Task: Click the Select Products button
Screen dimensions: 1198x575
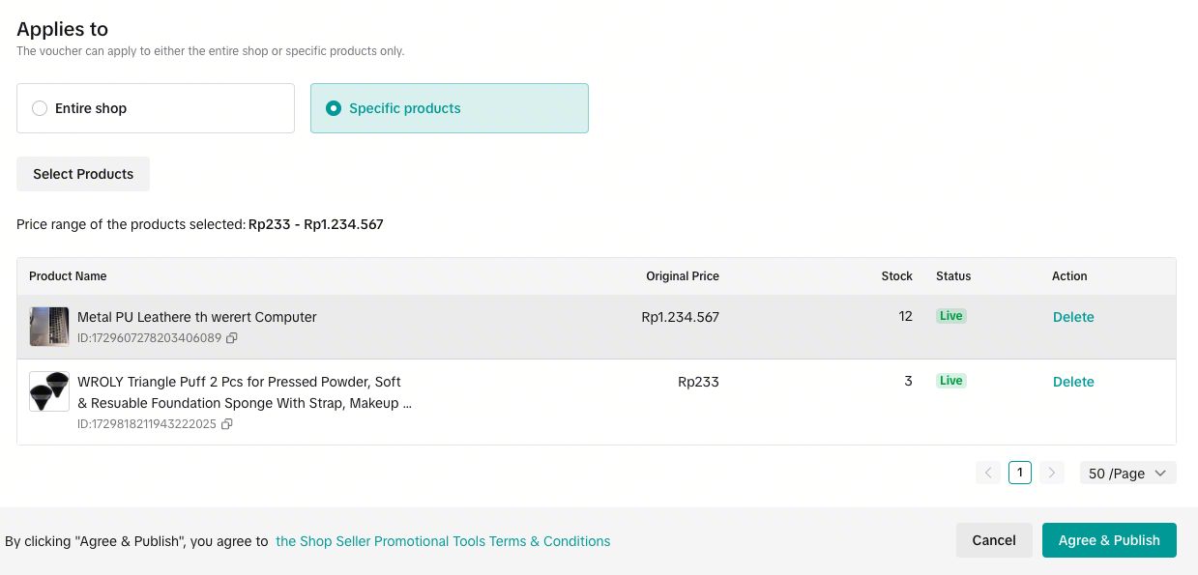Action: pos(83,174)
